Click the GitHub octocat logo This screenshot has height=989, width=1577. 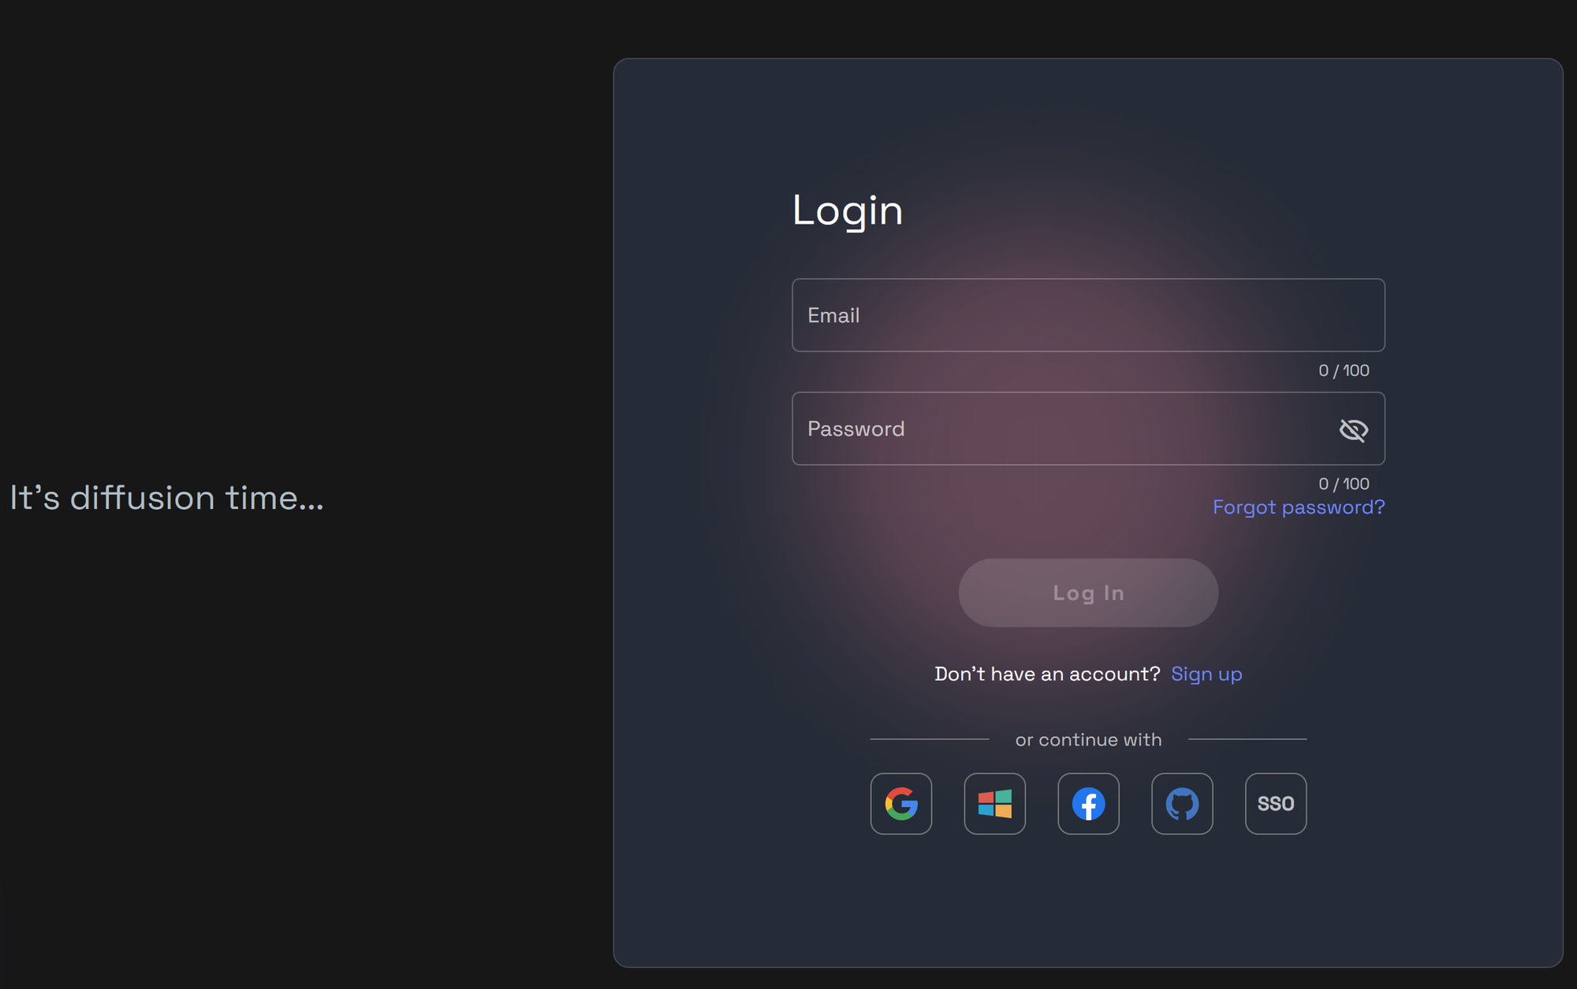(1182, 804)
